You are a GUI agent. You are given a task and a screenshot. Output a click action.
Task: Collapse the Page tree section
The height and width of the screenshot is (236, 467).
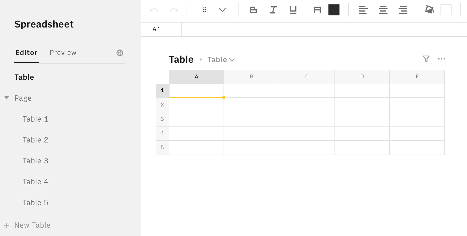pos(7,98)
